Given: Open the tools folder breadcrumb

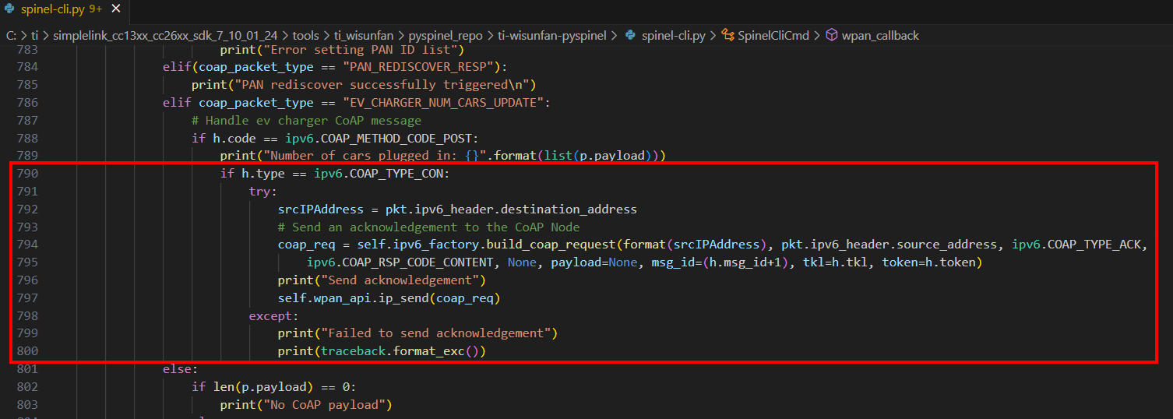Looking at the screenshot, I should pyautogui.click(x=306, y=36).
